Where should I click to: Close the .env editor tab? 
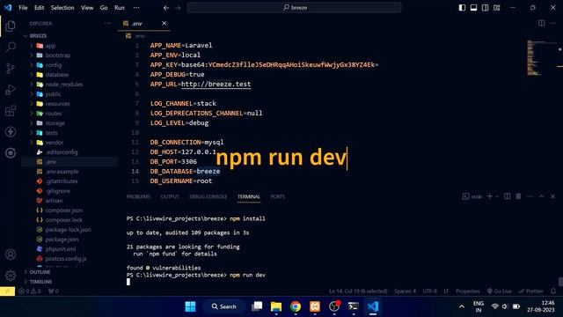pyautogui.click(x=165, y=24)
